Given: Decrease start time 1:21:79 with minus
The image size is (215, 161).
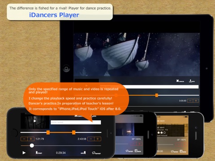Looking at the screenshot, I should coord(24,139).
